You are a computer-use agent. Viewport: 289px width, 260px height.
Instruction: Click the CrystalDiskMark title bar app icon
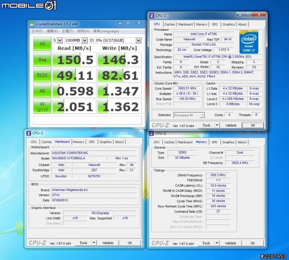[32, 24]
